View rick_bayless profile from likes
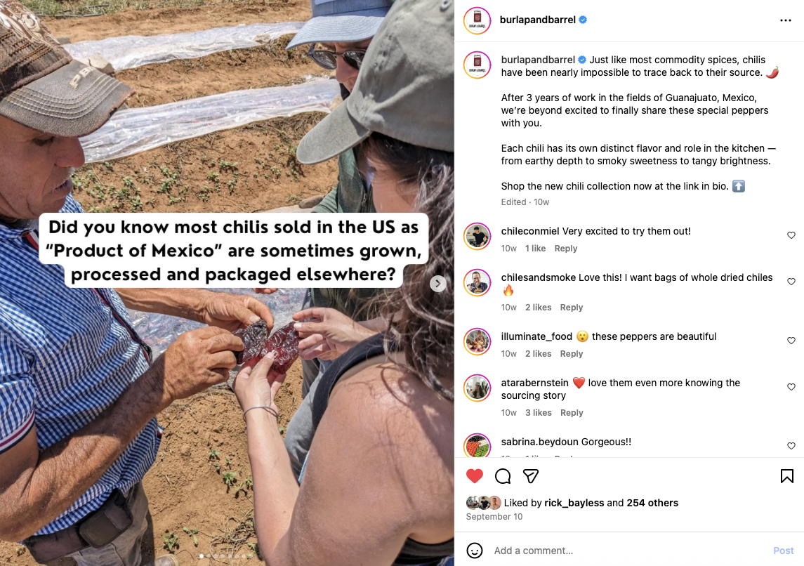Screen dimensions: 804x566 [x=574, y=503]
